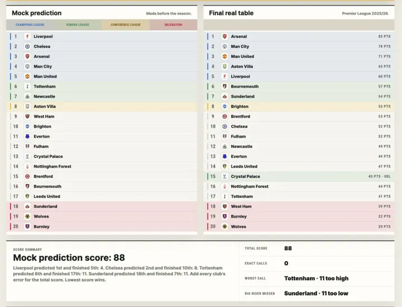Click Aston Villa crest in Mock prediction
This screenshot has width=402, height=307.
27,106
